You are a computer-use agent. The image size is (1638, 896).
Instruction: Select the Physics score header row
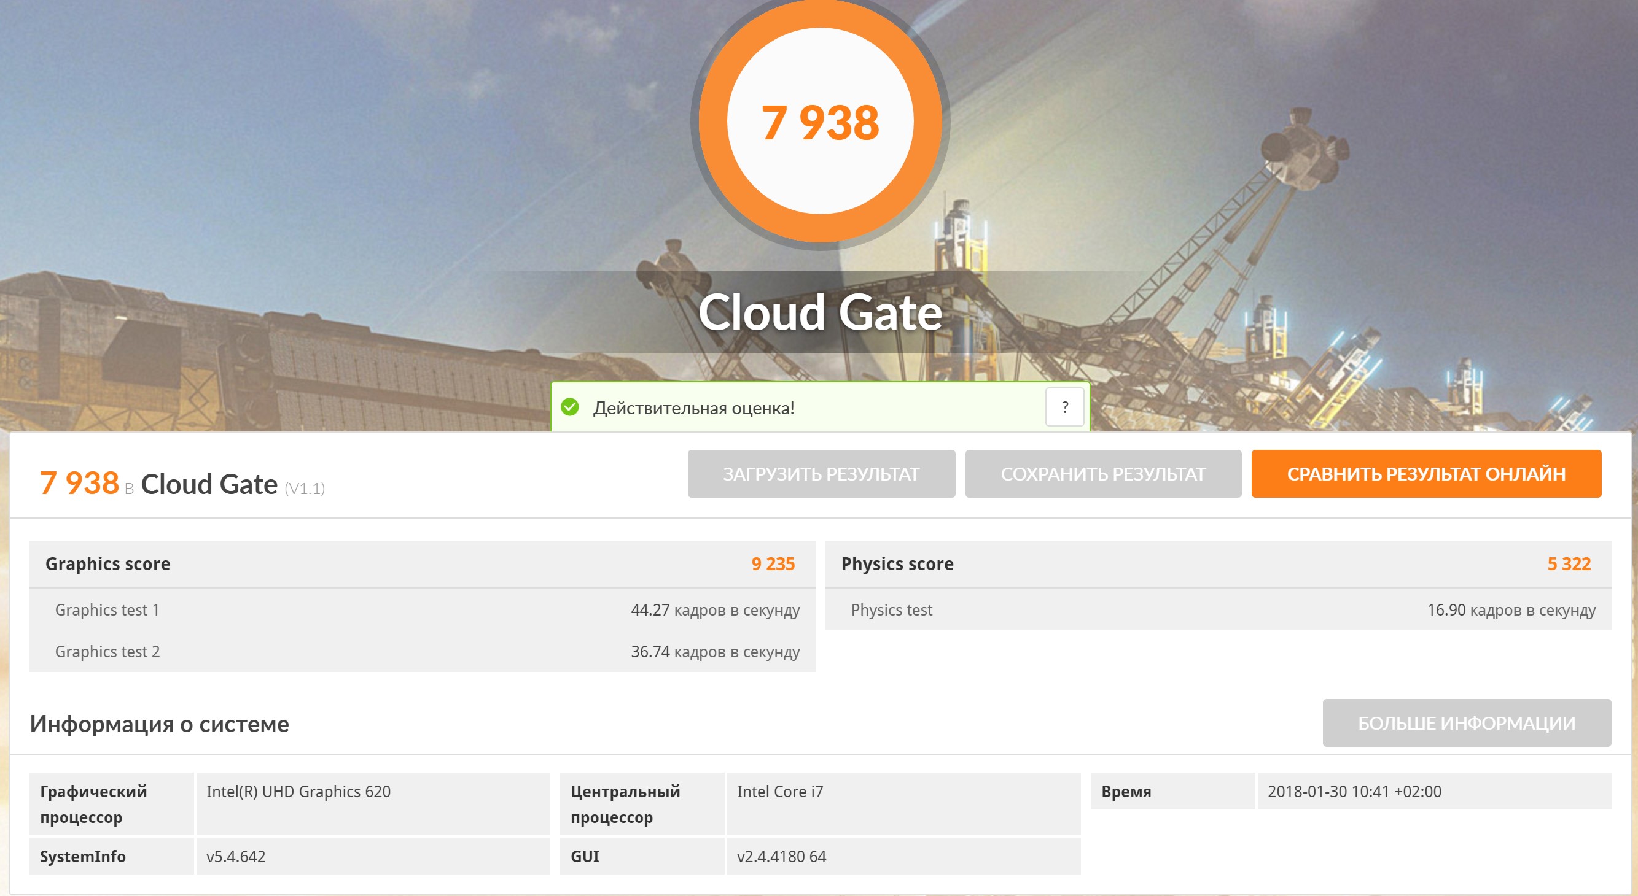(1219, 564)
